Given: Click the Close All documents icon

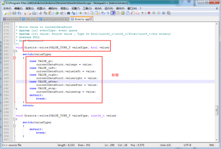Looking at the screenshot, I should 29,13.
